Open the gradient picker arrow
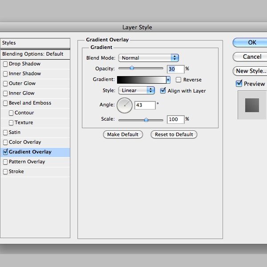267x267 pixels. pos(168,80)
